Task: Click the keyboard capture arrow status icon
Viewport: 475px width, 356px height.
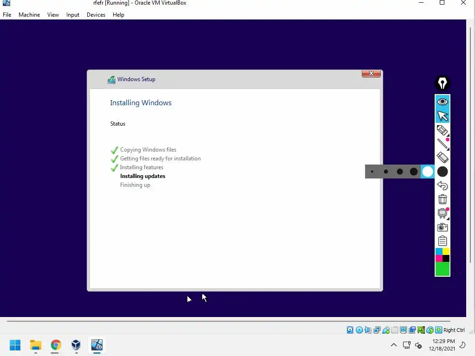Action: click(x=438, y=330)
